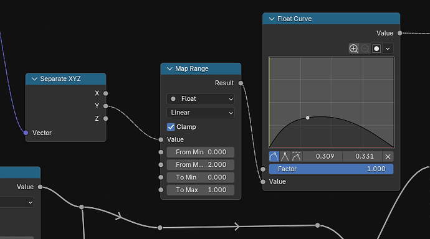The image size is (430, 239).
Task: Click the Result output socket of Map Range
Action: (241, 83)
